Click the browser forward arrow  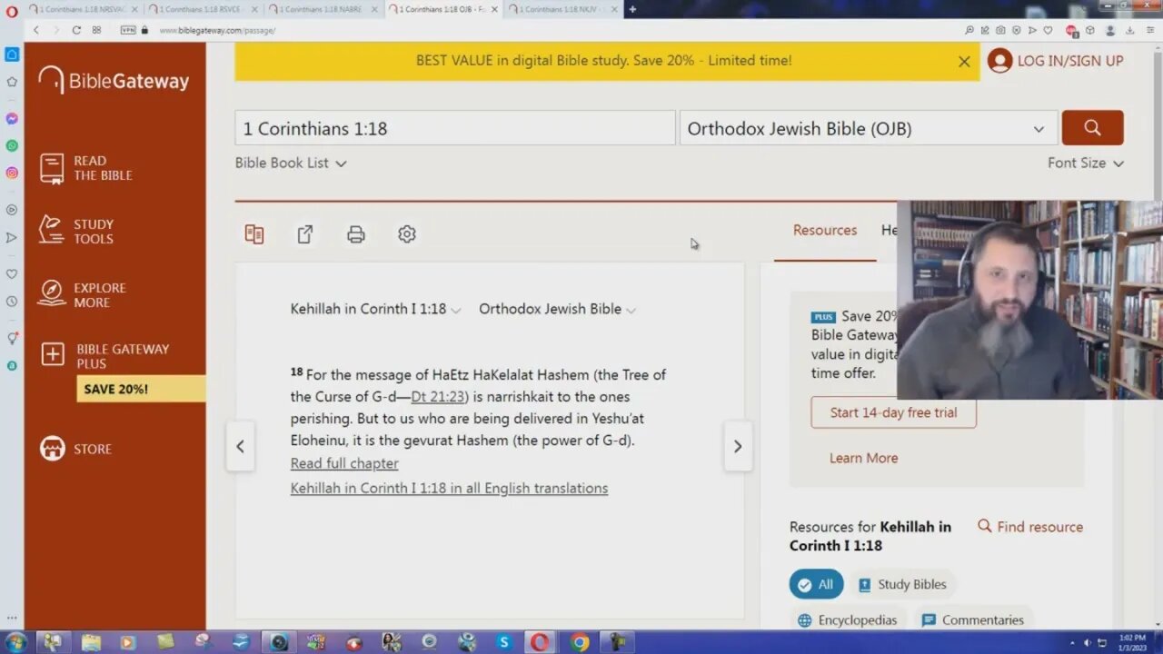click(55, 30)
